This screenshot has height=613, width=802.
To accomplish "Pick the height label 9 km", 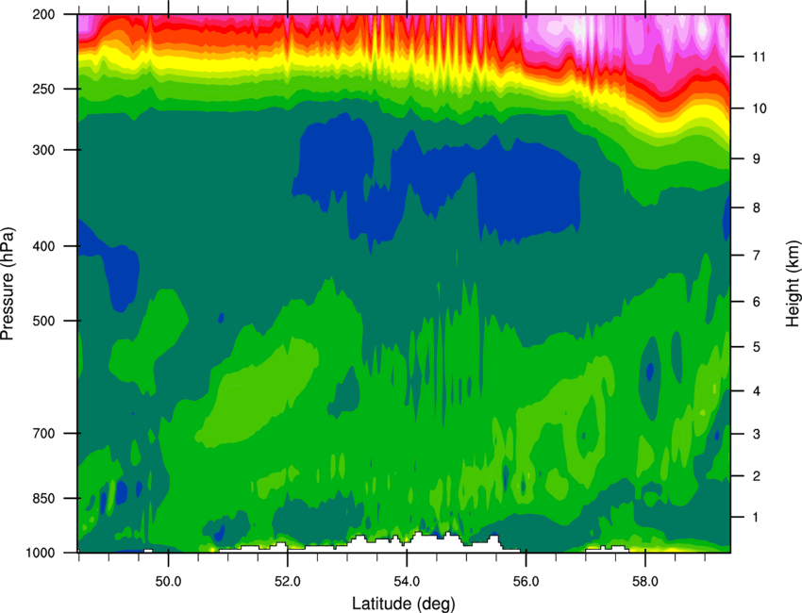I will coord(757,159).
